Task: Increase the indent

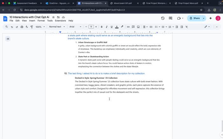Action: [x=182, y=27]
